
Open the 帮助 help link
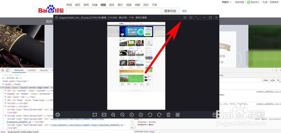click(x=184, y=11)
